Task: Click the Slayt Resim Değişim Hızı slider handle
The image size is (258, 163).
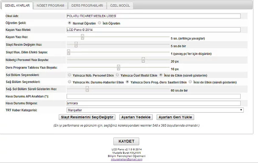Action: point(76,44)
